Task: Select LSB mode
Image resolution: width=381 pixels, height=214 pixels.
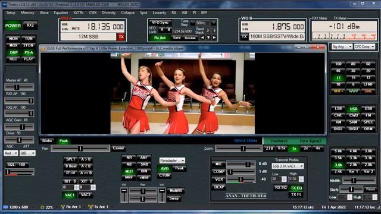Action: (338, 109)
